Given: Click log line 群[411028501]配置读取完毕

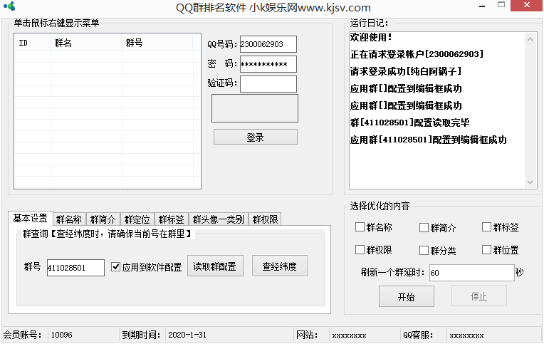Looking at the screenshot, I should click(409, 123).
